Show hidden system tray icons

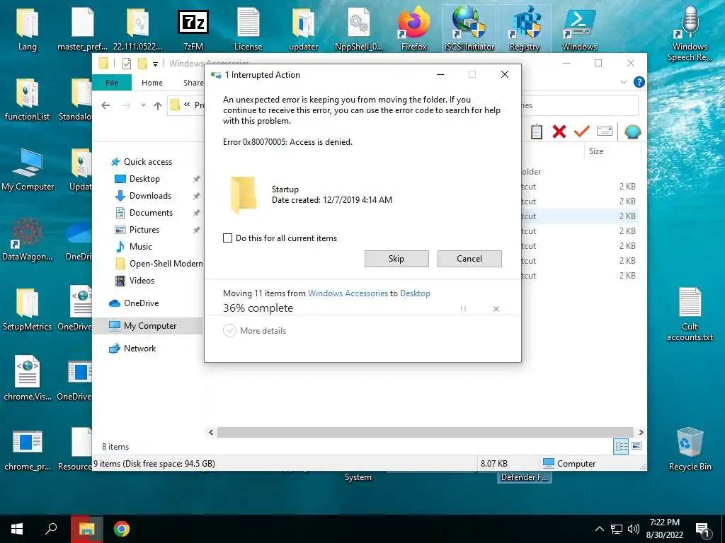(599, 529)
